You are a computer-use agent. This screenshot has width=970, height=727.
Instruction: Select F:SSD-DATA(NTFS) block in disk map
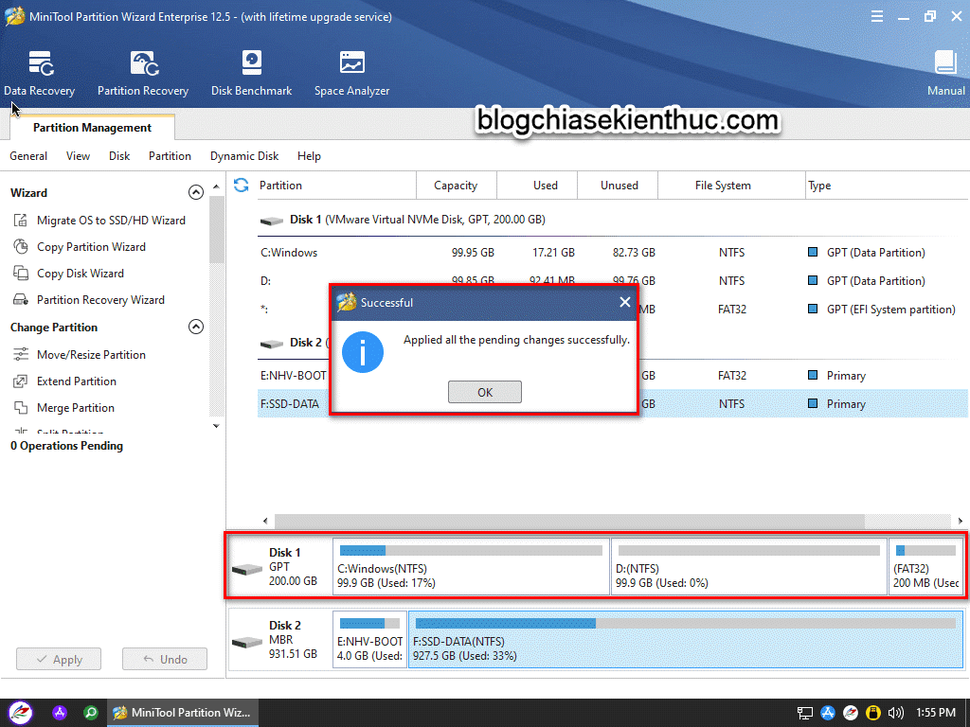click(686, 640)
